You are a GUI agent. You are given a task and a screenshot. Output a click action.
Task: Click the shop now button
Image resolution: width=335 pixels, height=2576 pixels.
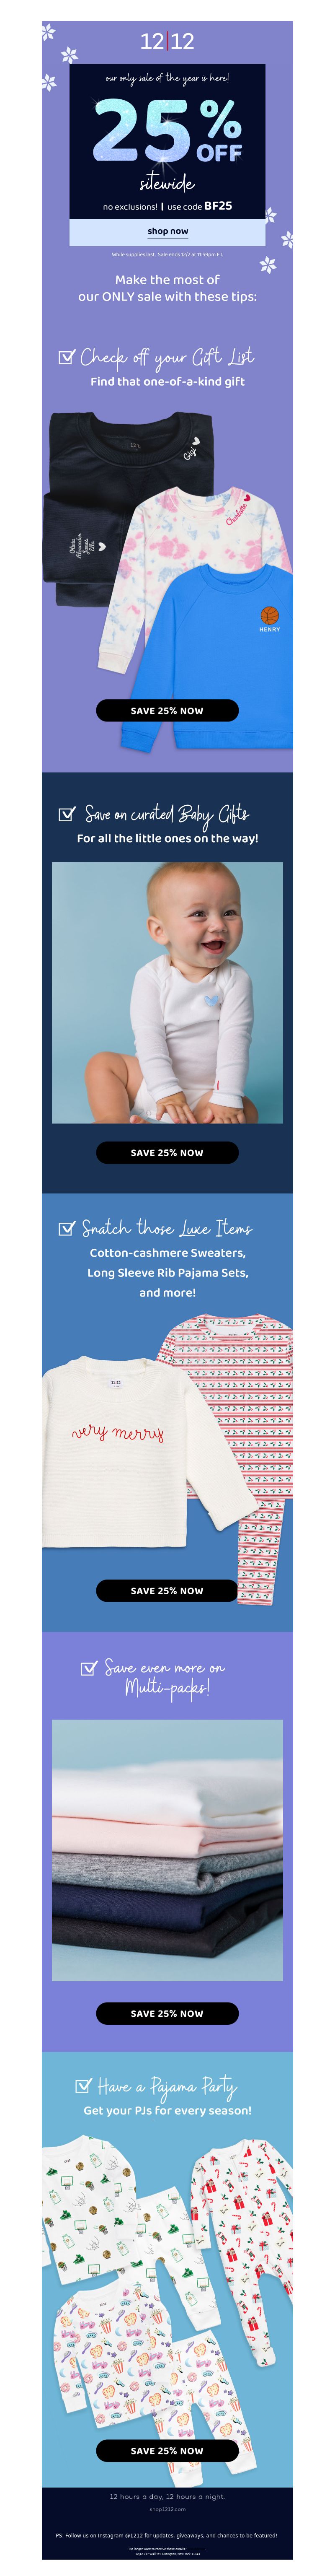(x=167, y=231)
